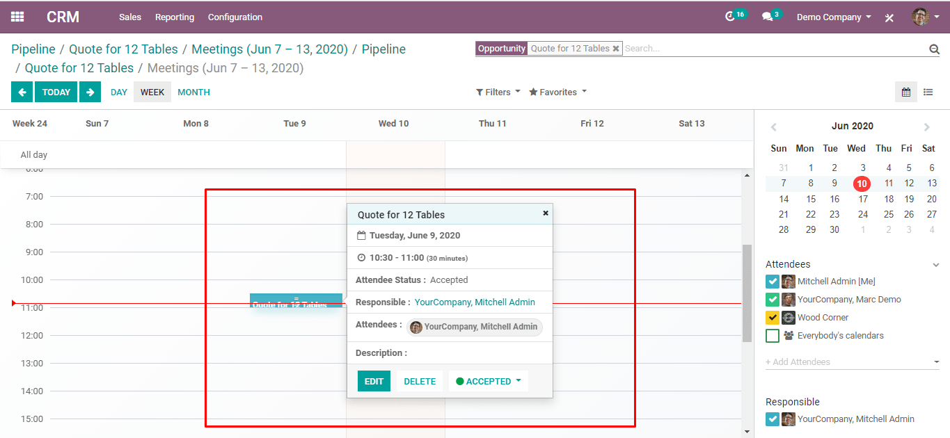Switch to WEEK view

tap(152, 92)
